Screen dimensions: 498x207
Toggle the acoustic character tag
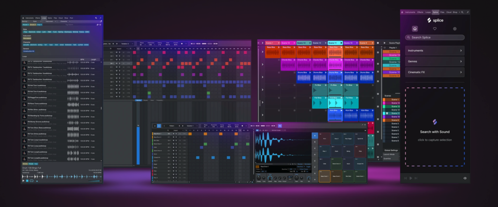click(26, 45)
